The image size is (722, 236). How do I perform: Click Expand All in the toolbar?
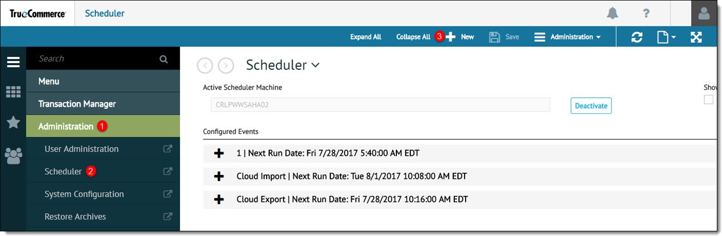[x=365, y=37]
